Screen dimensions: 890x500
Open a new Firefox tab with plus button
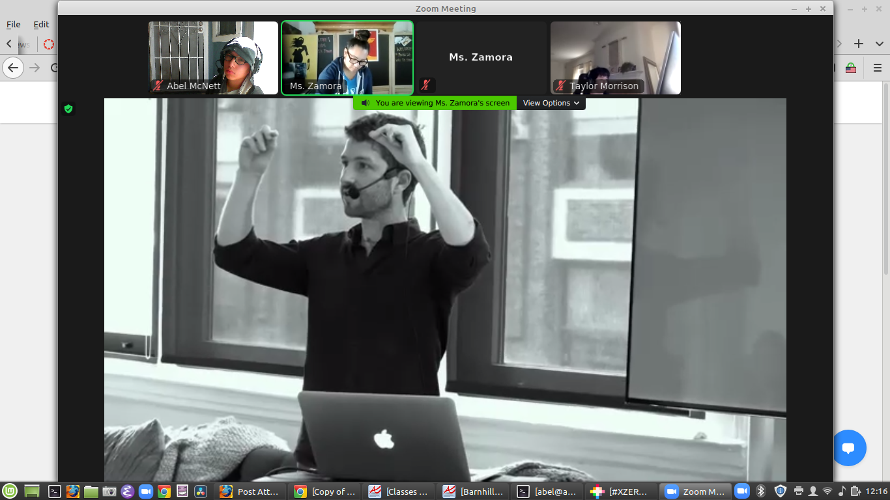coord(859,44)
